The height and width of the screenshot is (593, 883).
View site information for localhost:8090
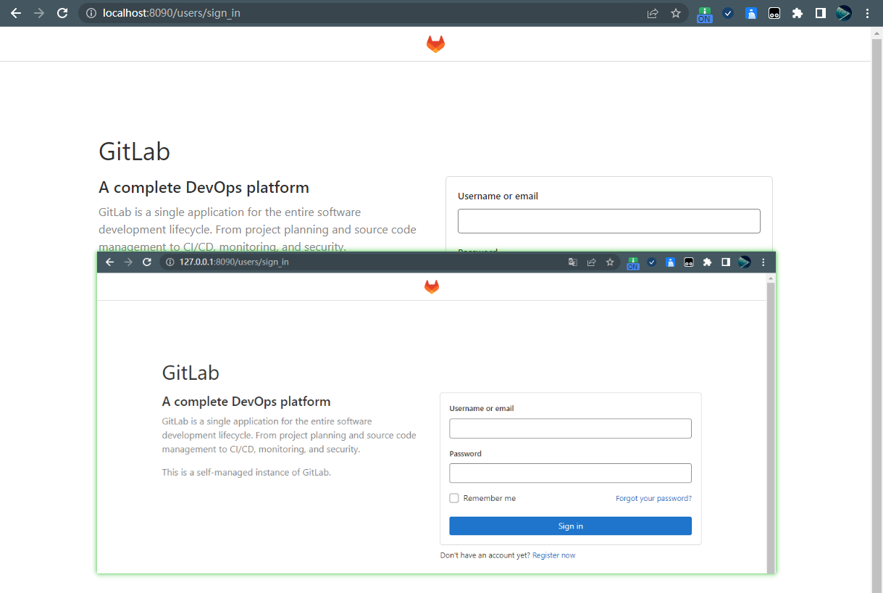pyautogui.click(x=91, y=13)
